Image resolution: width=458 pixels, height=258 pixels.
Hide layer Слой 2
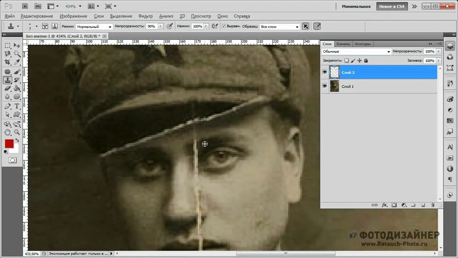point(325,72)
